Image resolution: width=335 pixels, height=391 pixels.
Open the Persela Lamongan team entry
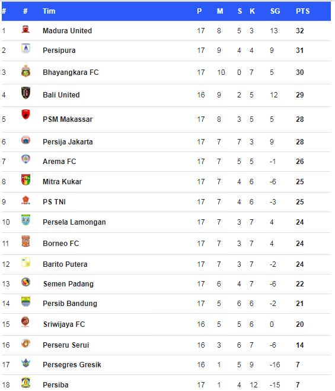point(74,222)
